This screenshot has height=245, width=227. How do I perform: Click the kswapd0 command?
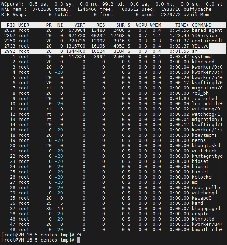(x=202, y=198)
